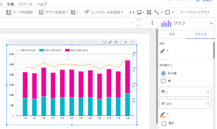Open the リソース menu

(25, 4)
